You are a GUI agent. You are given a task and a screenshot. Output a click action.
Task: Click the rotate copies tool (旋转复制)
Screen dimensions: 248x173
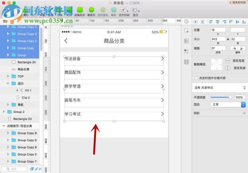(x=103, y=12)
